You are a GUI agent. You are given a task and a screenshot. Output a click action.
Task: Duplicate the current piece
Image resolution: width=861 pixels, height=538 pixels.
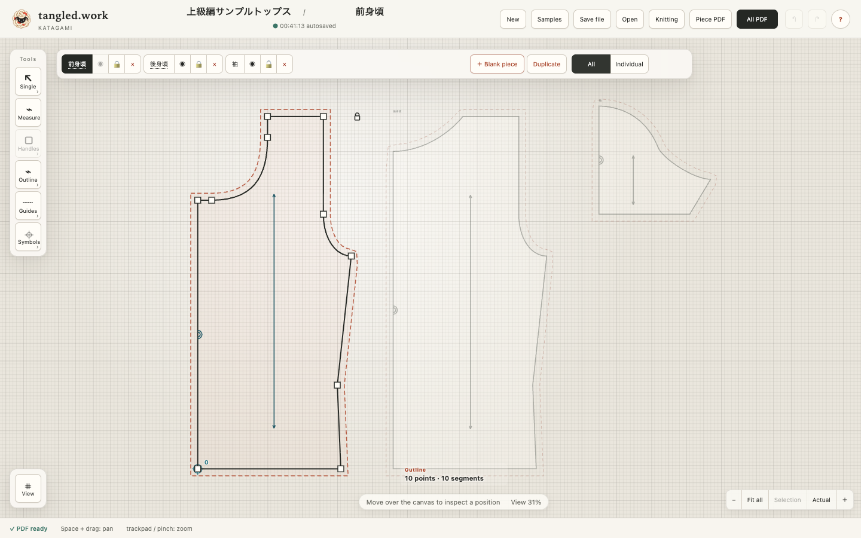(546, 64)
